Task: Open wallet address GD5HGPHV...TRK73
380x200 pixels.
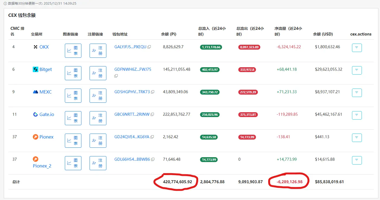Action: (x=132, y=92)
